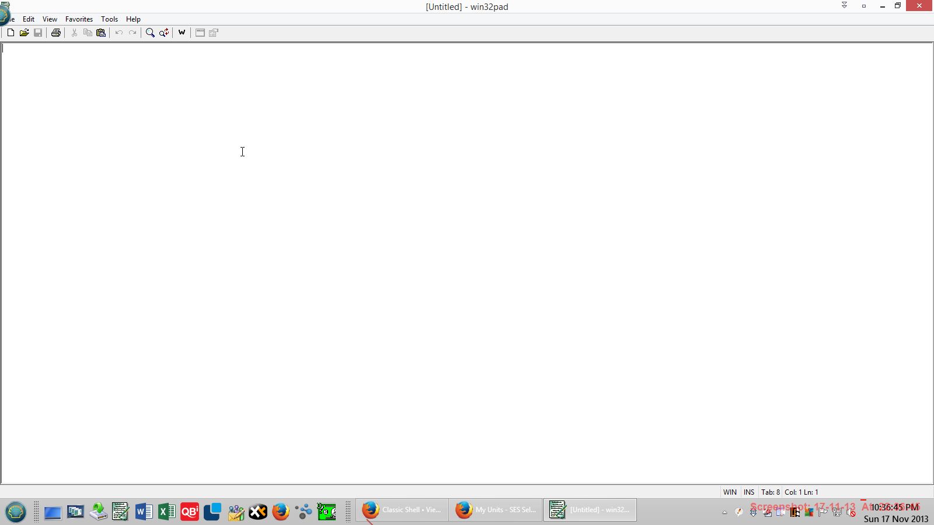Toggle WIN line-ending format in status bar
Screen dimensions: 934x525
coord(730,492)
